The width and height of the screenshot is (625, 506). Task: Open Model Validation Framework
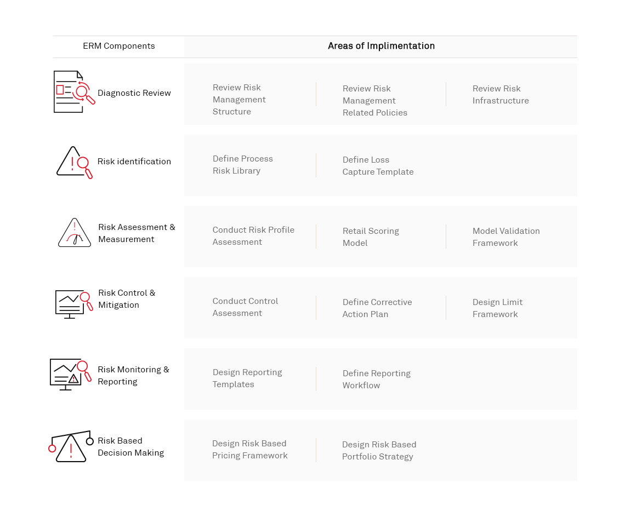[x=506, y=237]
